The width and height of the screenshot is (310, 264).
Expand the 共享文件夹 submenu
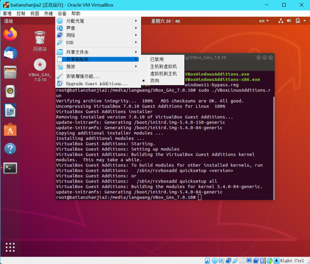point(98,52)
